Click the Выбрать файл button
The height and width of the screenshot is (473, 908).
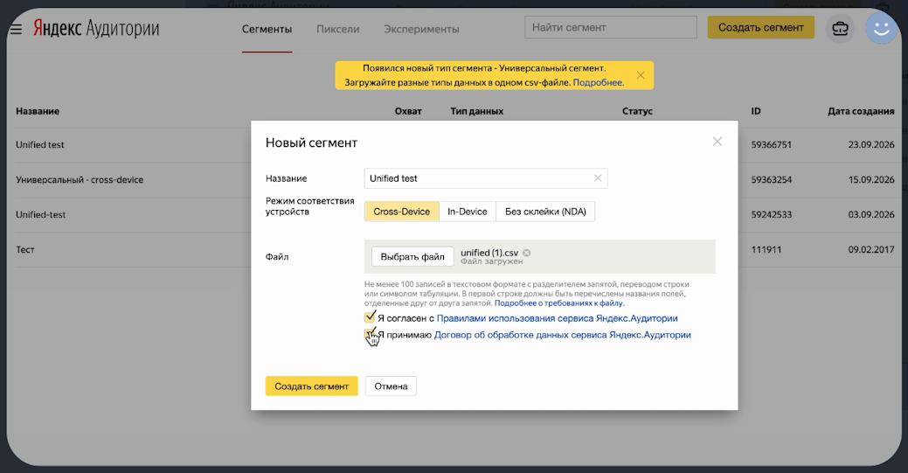pos(412,257)
